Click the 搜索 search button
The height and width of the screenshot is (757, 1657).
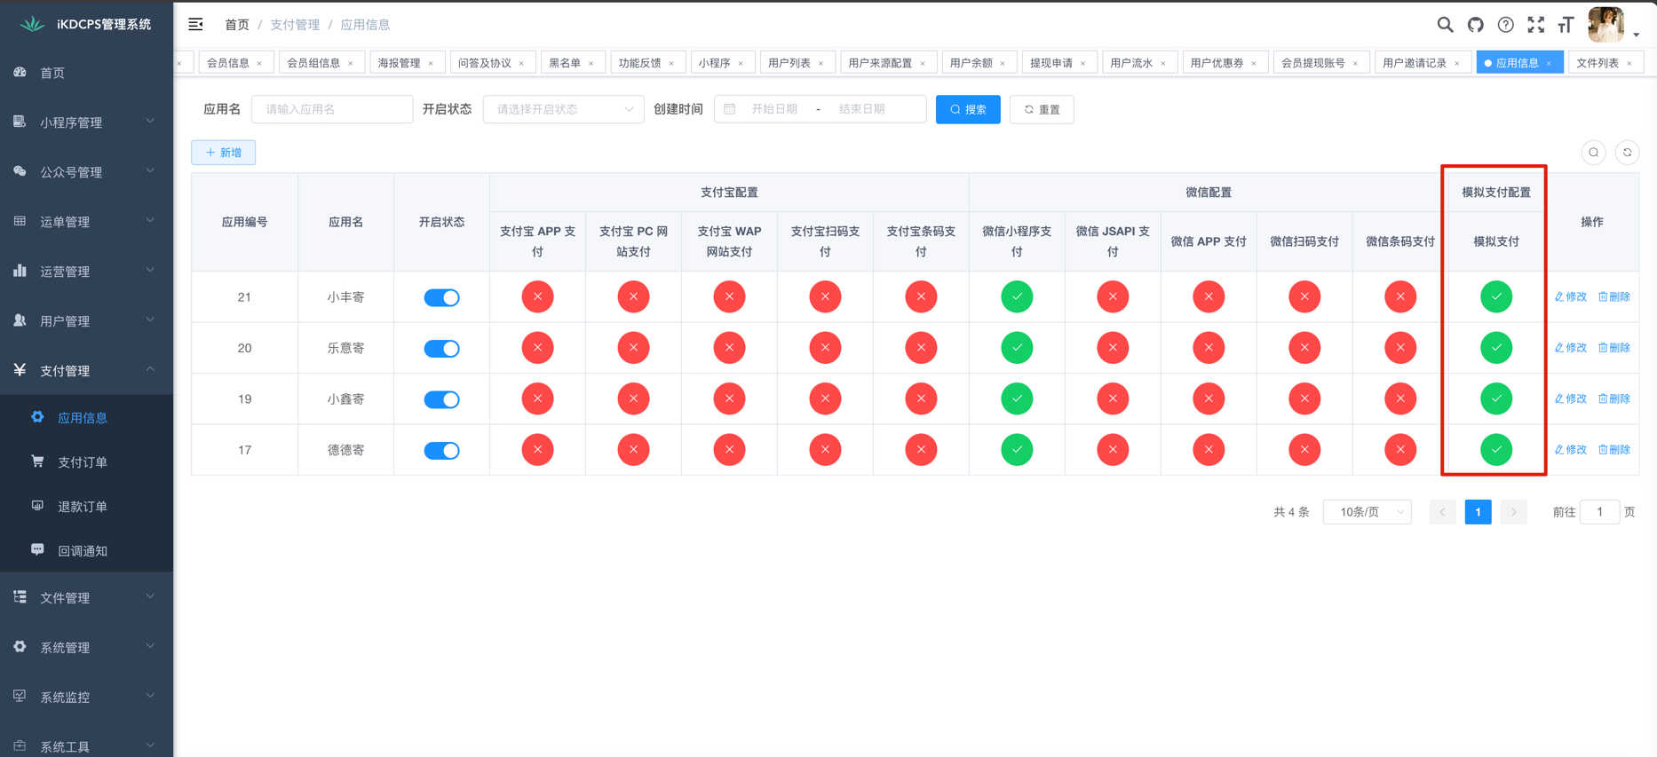[x=968, y=109]
